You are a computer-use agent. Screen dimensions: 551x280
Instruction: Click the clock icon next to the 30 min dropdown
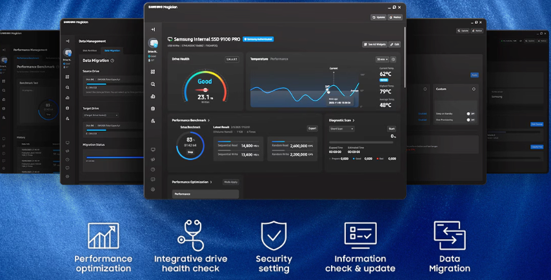(393, 59)
